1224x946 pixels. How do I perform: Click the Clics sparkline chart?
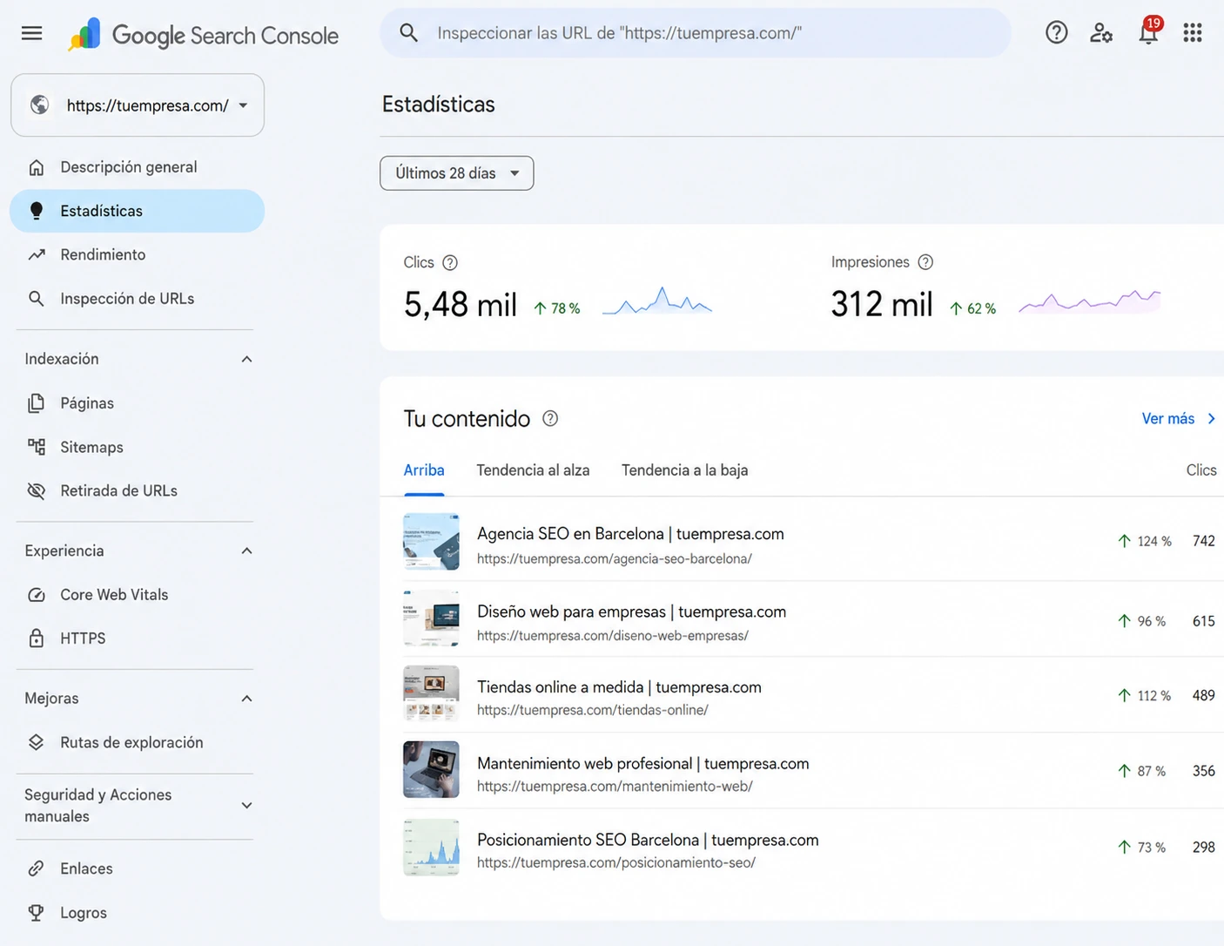point(657,301)
